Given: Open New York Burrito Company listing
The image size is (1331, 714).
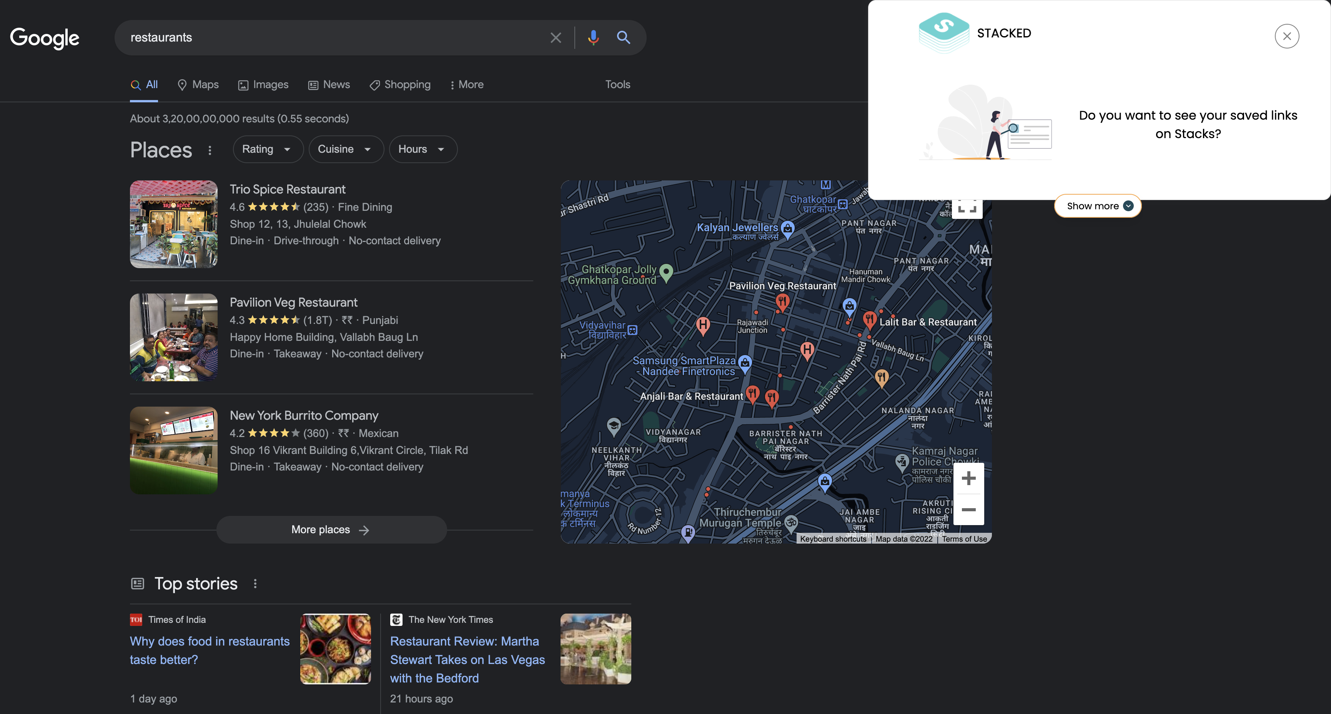Looking at the screenshot, I should pyautogui.click(x=304, y=416).
